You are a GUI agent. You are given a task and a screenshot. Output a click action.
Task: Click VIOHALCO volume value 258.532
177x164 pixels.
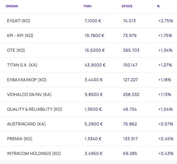(131, 95)
